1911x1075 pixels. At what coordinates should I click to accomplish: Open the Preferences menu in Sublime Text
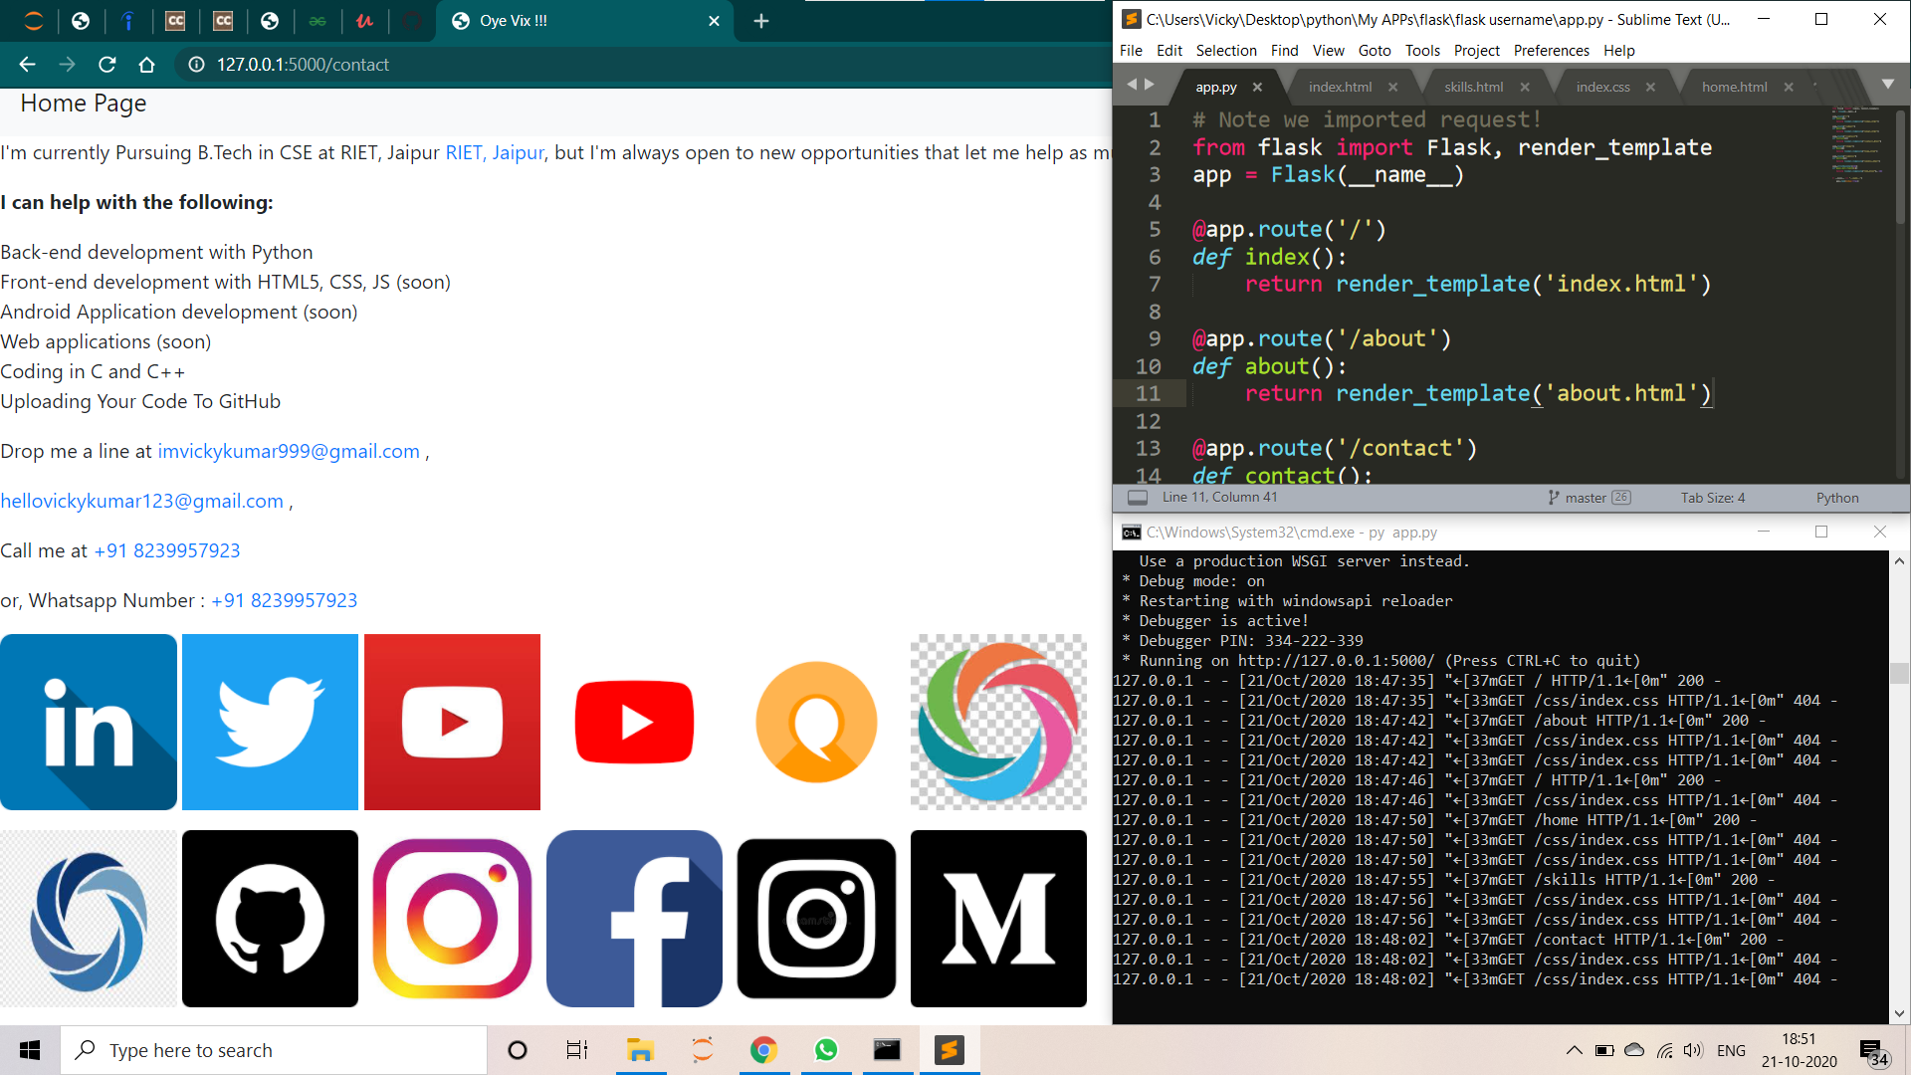coord(1551,51)
